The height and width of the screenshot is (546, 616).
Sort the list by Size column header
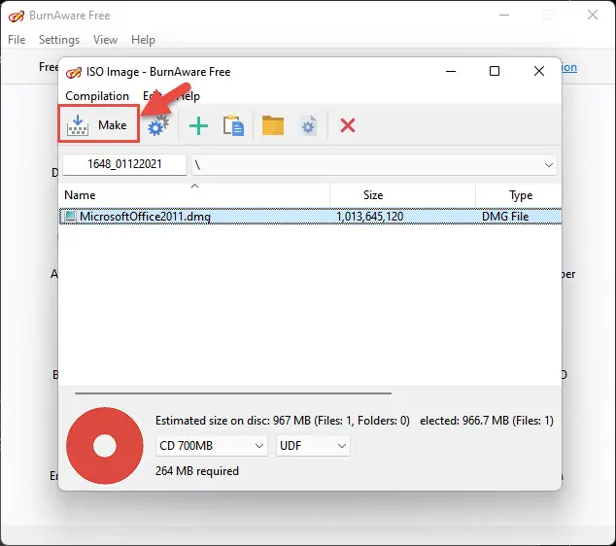402,195
